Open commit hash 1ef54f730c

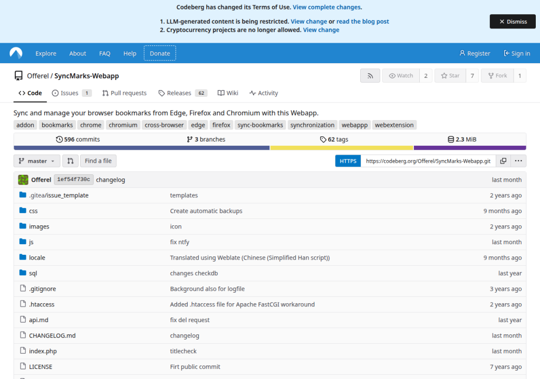tap(73, 179)
